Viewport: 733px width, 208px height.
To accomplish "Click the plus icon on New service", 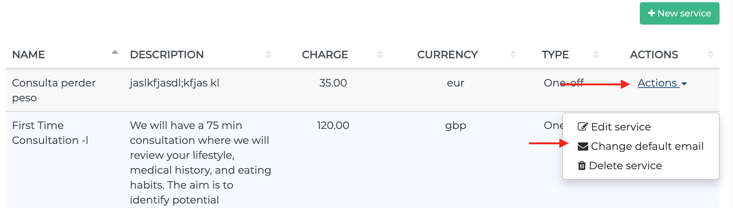I will point(651,13).
